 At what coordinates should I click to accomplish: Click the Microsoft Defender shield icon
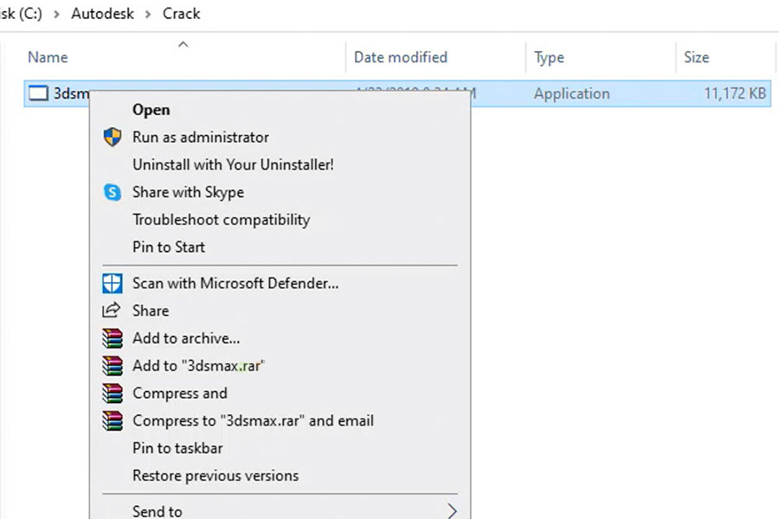113,283
